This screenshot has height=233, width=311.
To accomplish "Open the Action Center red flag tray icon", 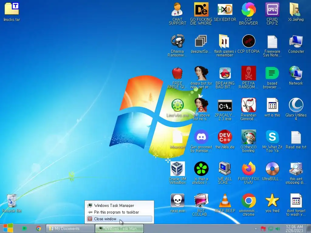I will pyautogui.click(x=263, y=229).
